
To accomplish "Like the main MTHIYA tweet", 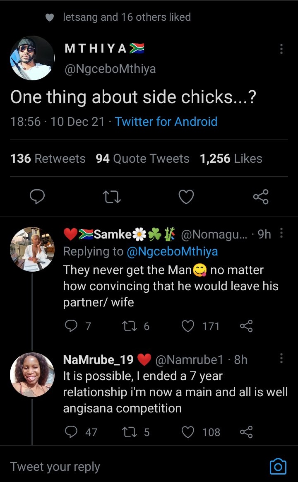I will tap(186, 197).
